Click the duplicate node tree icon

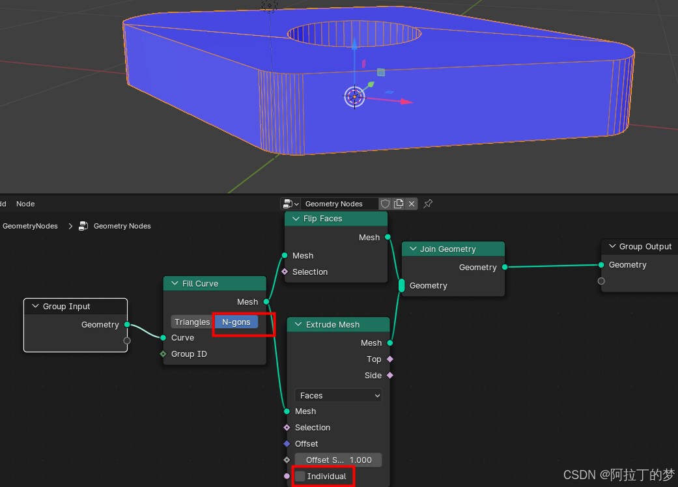[399, 204]
